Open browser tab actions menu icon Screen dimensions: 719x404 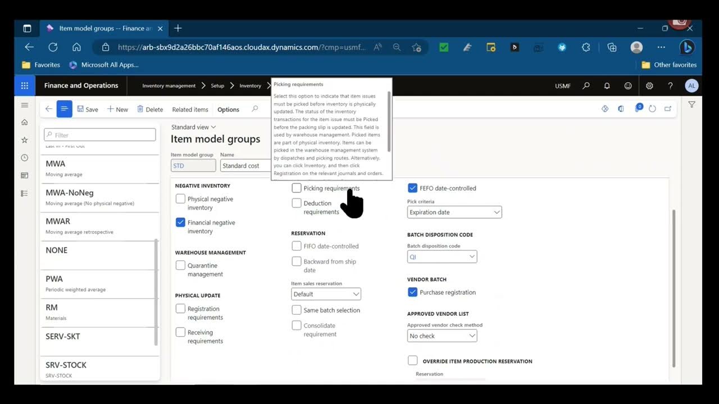(26, 28)
